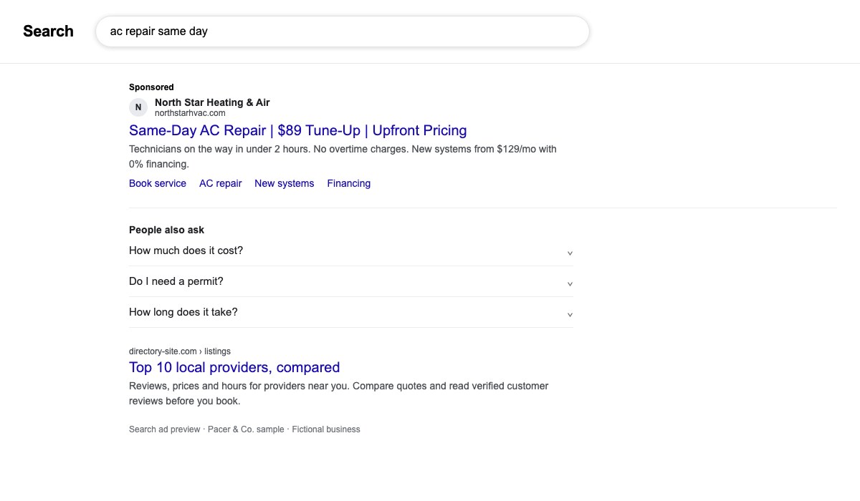The image size is (860, 501).
Task: Click the North Star favicon circle
Action: click(138, 107)
